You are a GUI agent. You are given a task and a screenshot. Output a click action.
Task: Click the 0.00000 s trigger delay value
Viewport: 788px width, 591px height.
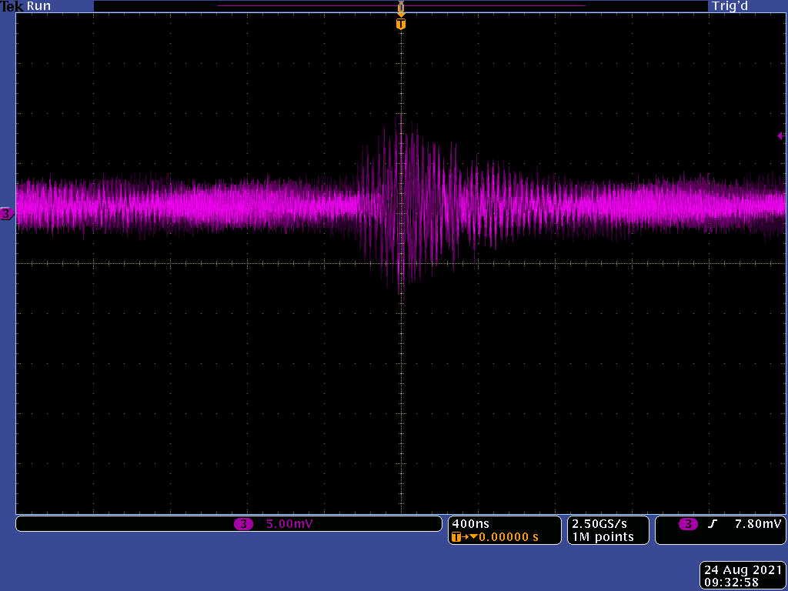(x=509, y=536)
